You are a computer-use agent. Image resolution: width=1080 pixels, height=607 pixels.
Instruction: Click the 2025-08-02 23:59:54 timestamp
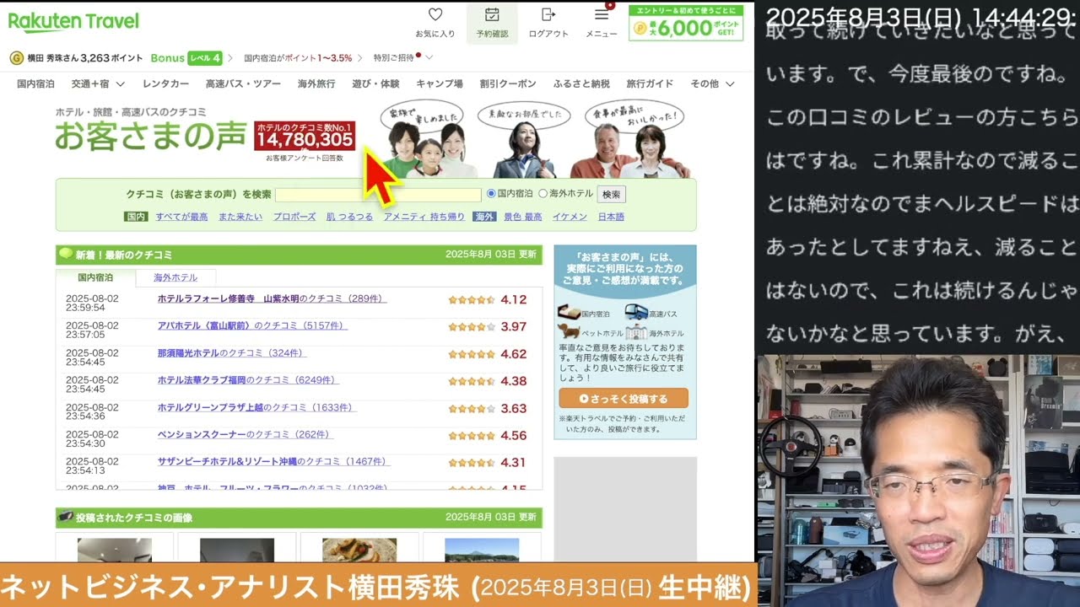92,303
